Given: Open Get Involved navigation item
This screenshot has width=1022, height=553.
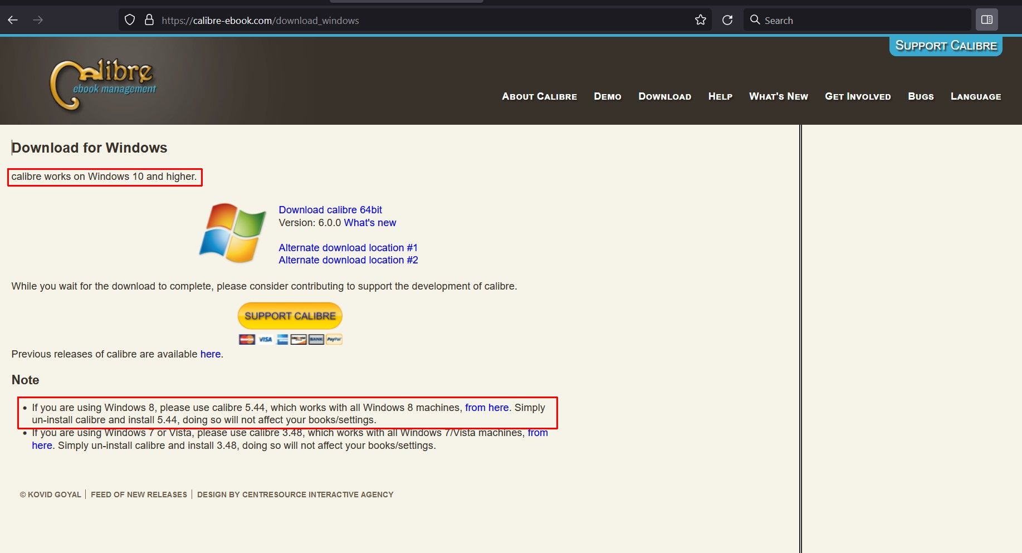Looking at the screenshot, I should point(858,96).
